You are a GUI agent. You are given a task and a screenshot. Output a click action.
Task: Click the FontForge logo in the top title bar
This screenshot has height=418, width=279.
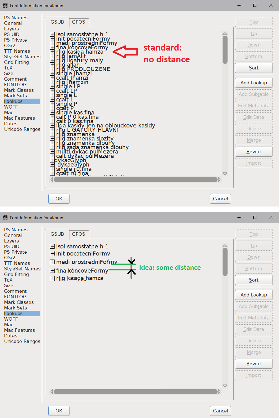(5, 5)
